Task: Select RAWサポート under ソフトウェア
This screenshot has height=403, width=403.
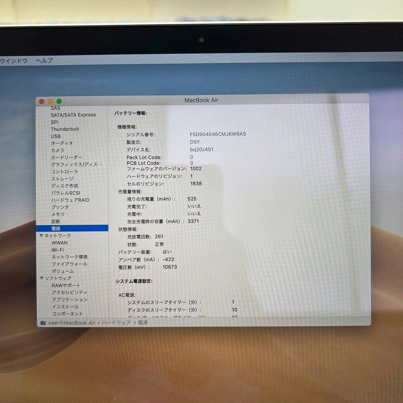Action: 66,285
